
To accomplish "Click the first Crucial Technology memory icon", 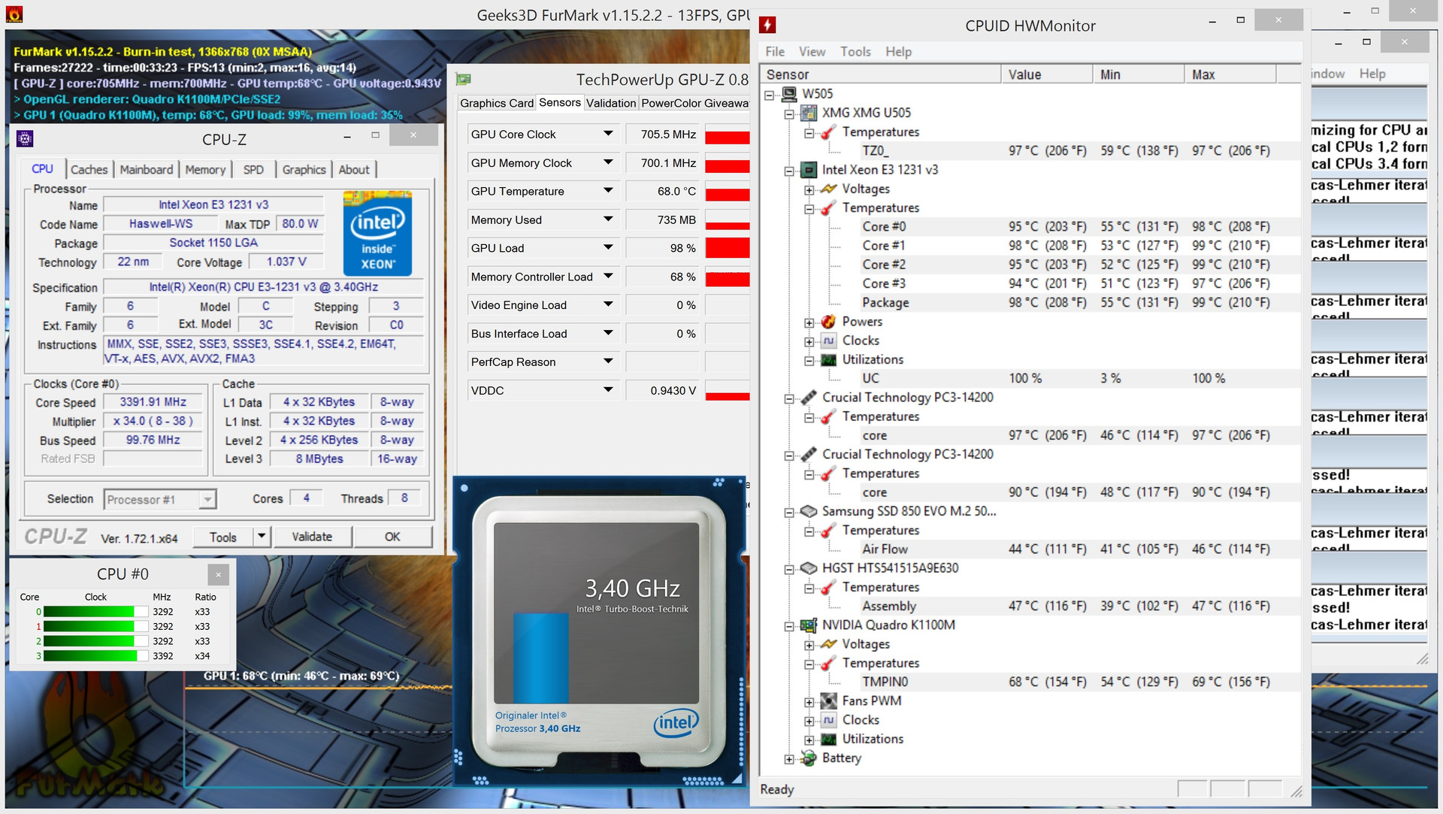I will click(809, 398).
